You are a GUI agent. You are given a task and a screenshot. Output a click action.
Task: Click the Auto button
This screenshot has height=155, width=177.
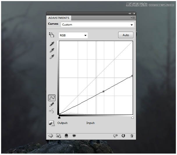click(126, 35)
